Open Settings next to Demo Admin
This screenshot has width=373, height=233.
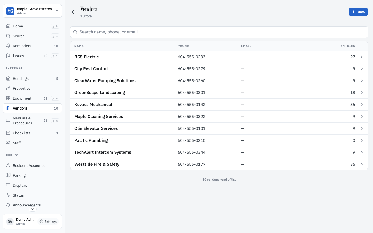(48, 222)
